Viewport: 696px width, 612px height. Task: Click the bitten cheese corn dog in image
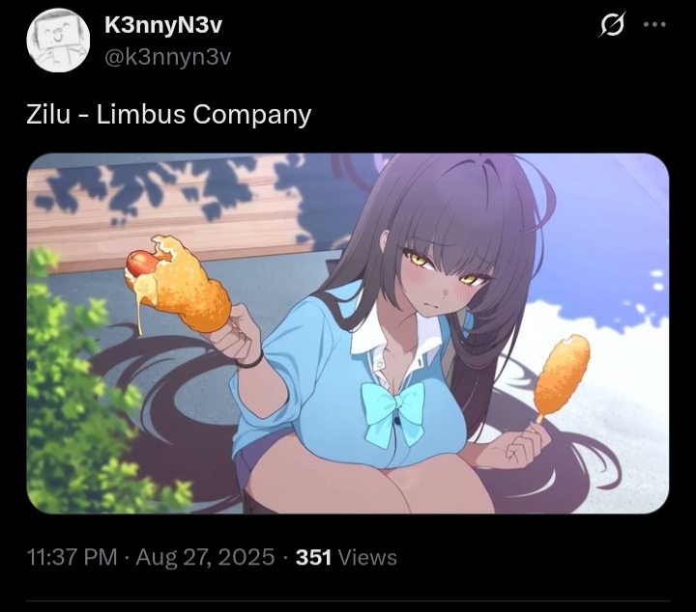[179, 284]
